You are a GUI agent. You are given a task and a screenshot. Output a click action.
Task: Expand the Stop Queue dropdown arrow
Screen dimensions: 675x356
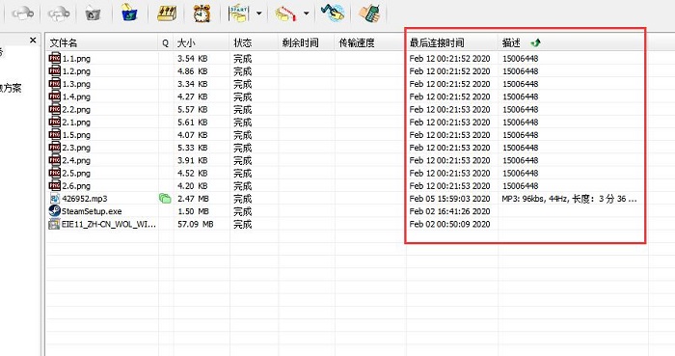[x=306, y=14]
